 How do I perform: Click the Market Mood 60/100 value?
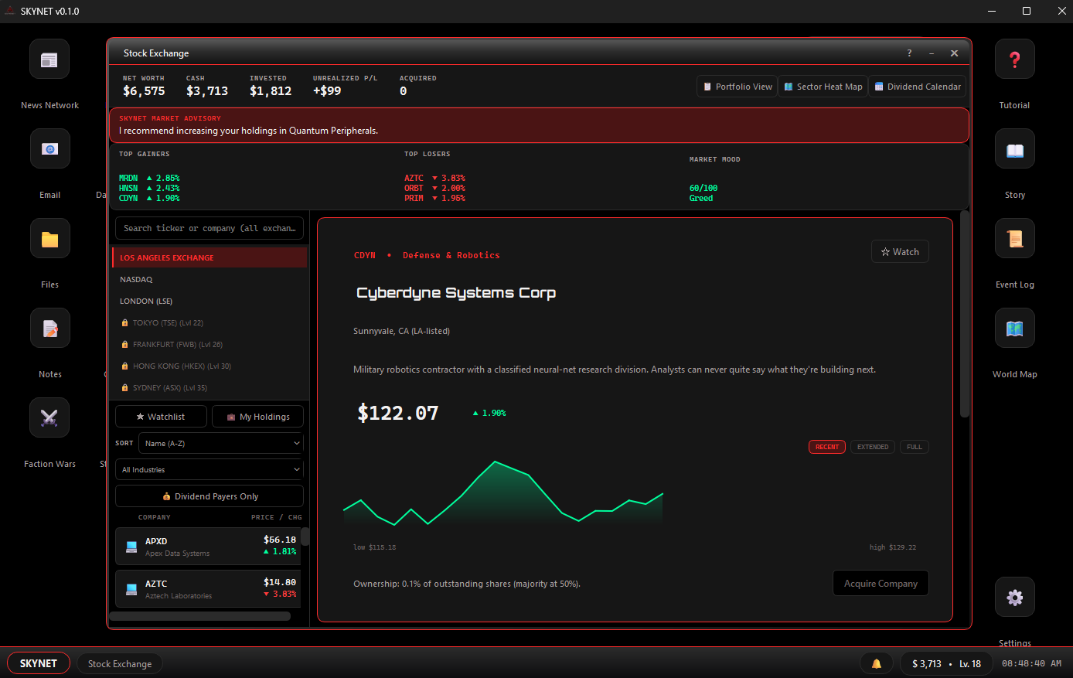[703, 188]
